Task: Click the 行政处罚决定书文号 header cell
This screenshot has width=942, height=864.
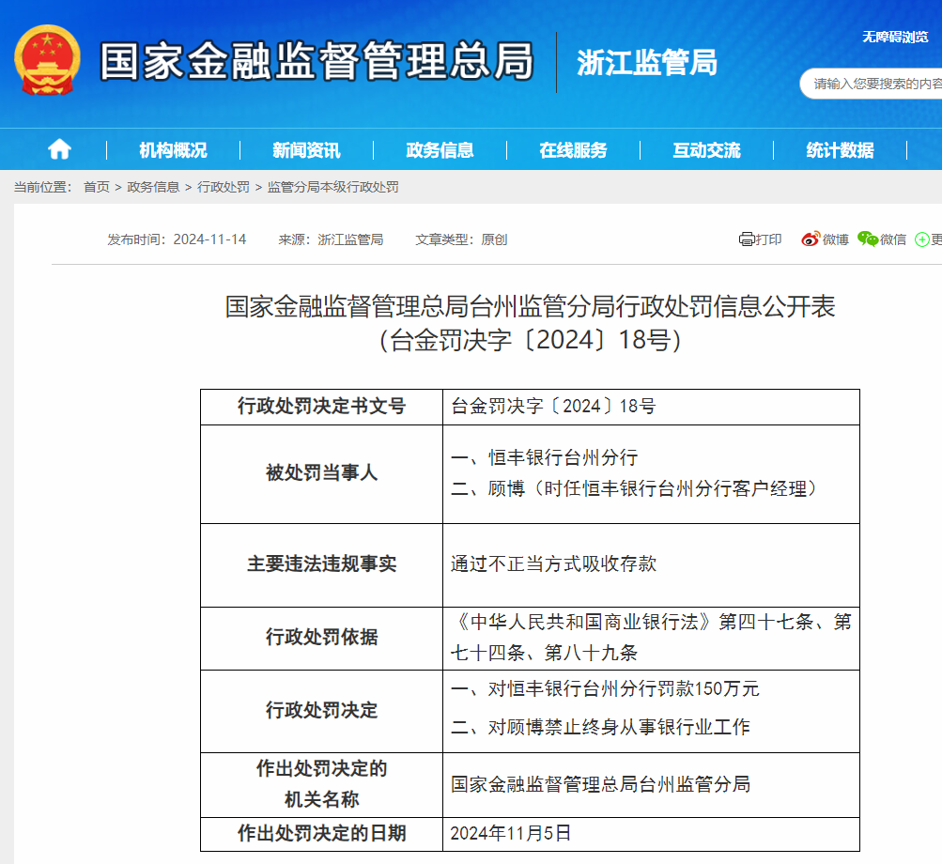Action: point(321,407)
